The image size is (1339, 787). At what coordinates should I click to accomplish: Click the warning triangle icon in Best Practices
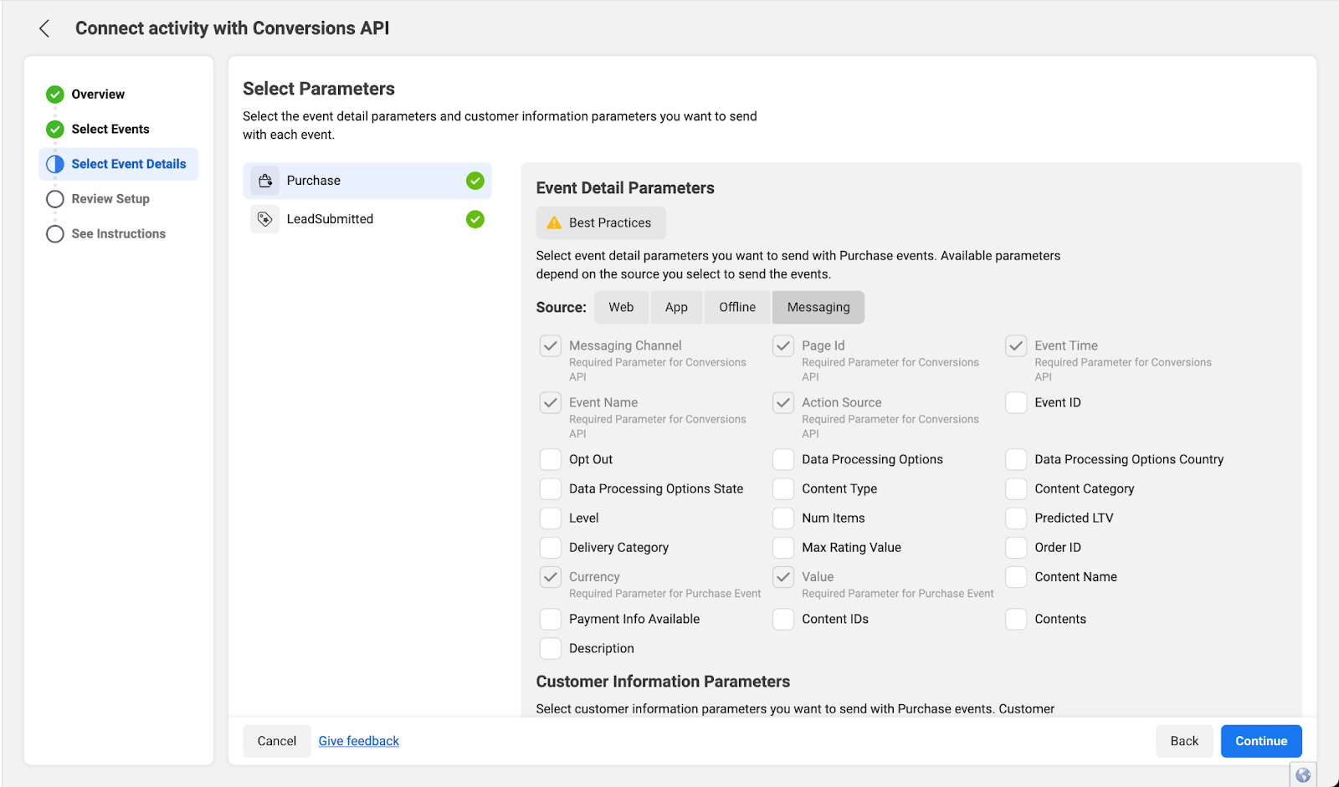click(554, 222)
